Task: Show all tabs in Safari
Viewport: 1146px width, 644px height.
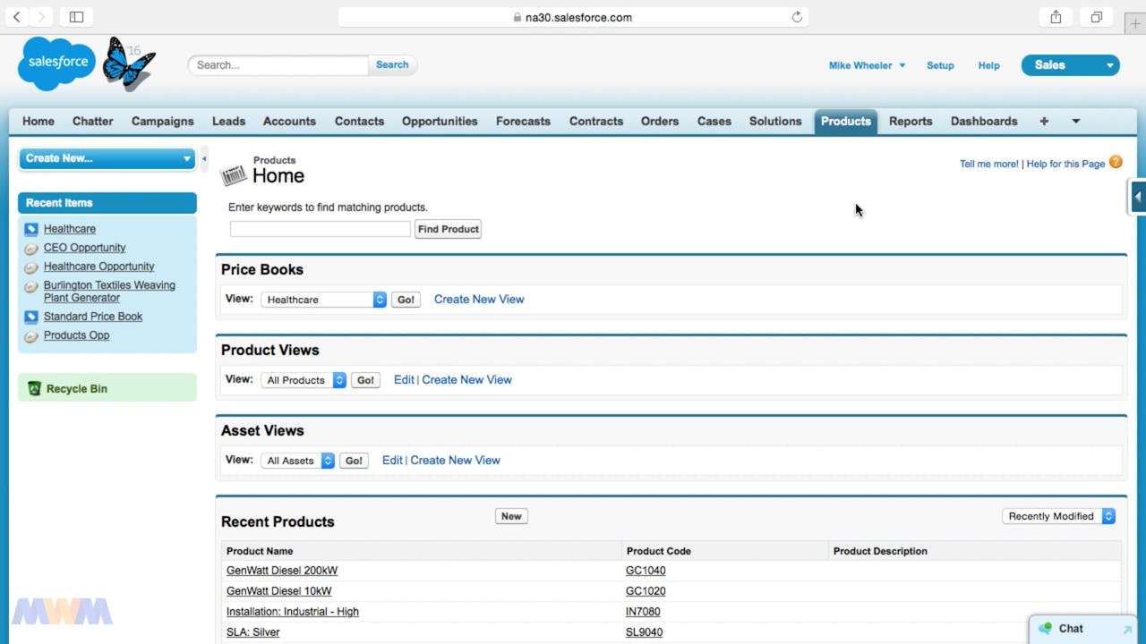Action: [x=1096, y=17]
